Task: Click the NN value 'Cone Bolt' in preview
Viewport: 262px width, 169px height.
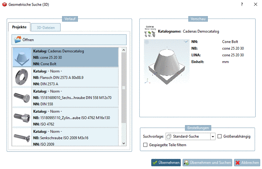Action: (230, 42)
